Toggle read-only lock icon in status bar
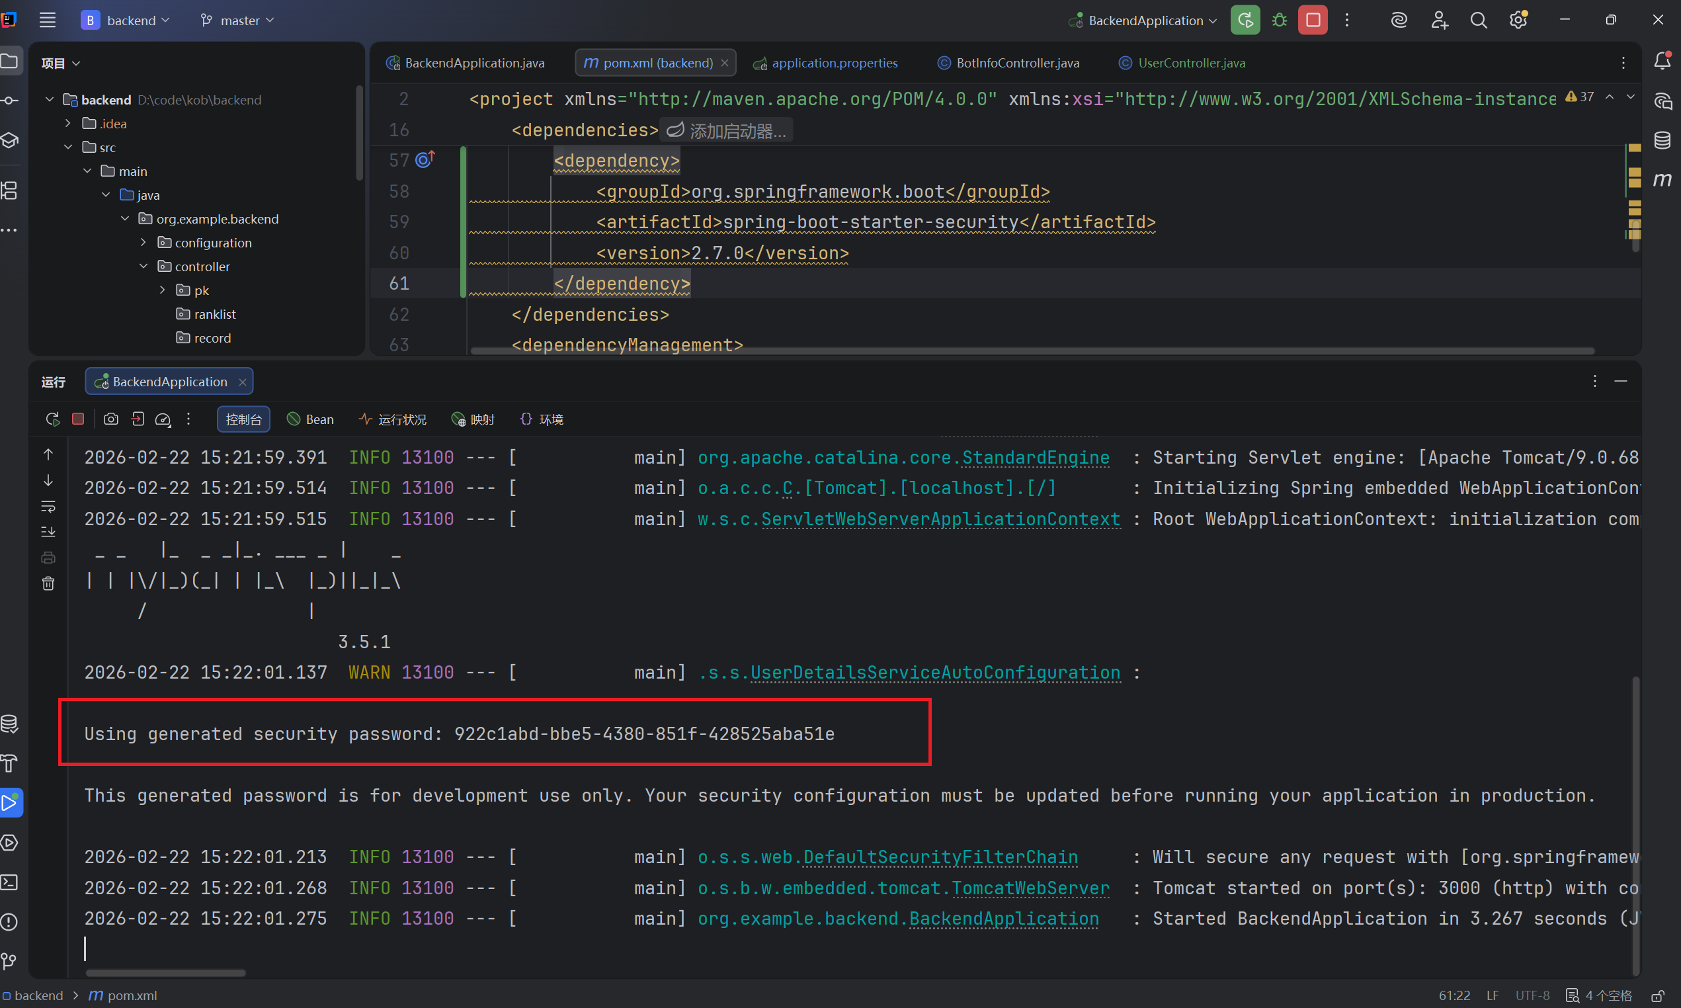Viewport: 1681px width, 1008px height. coord(1657,996)
